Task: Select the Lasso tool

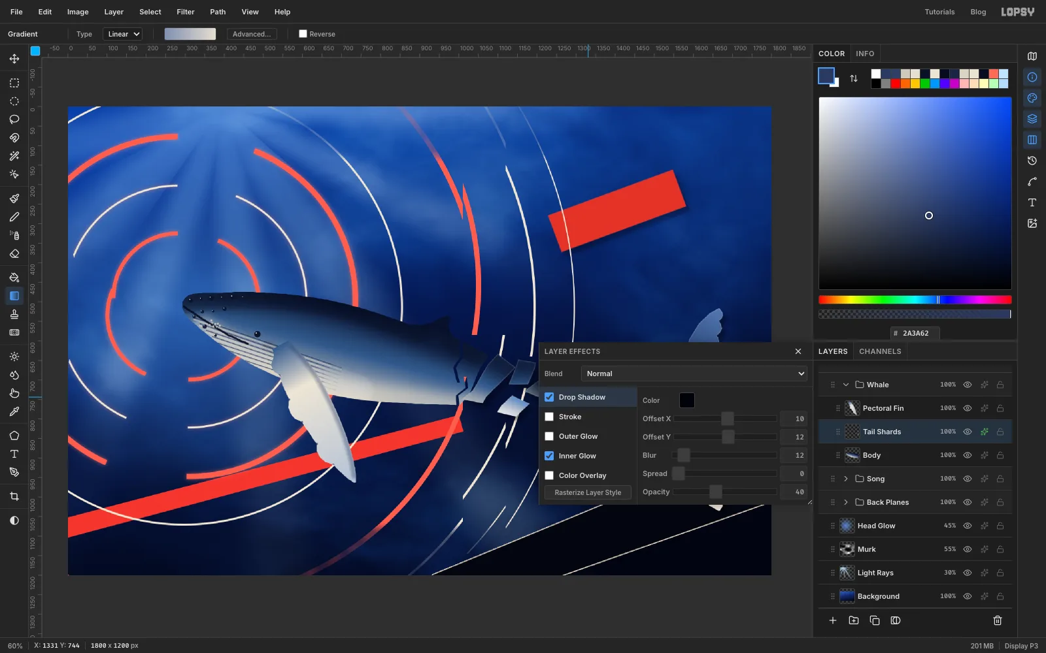Action: [x=14, y=119]
